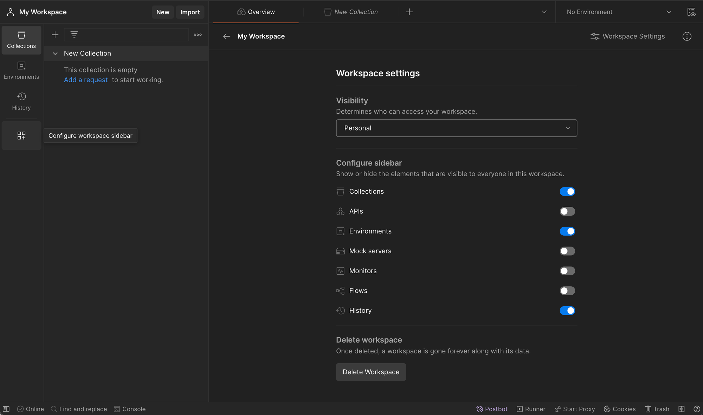Open Environments in the sidebar
Screen dimensions: 703x415
click(x=21, y=70)
